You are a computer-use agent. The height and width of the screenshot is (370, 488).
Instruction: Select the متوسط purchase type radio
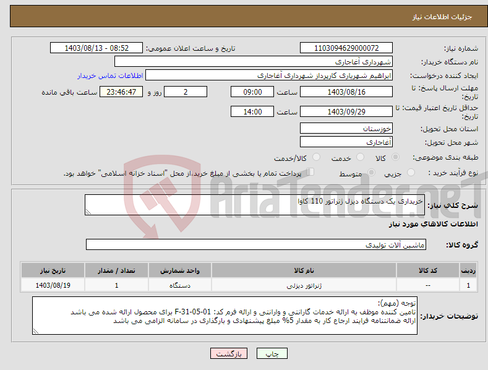coord(371,172)
